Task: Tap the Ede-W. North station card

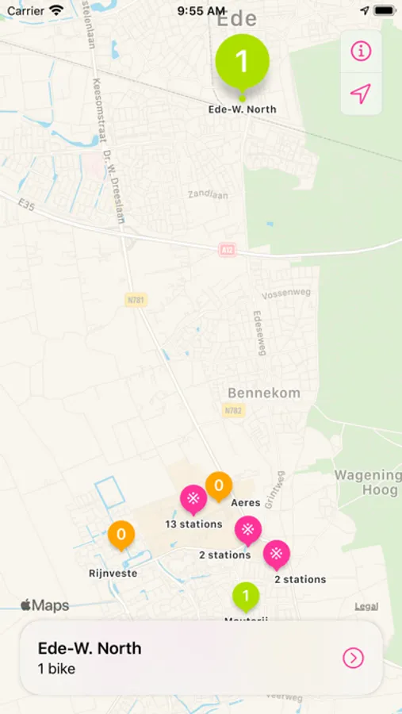Action: pyautogui.click(x=201, y=658)
